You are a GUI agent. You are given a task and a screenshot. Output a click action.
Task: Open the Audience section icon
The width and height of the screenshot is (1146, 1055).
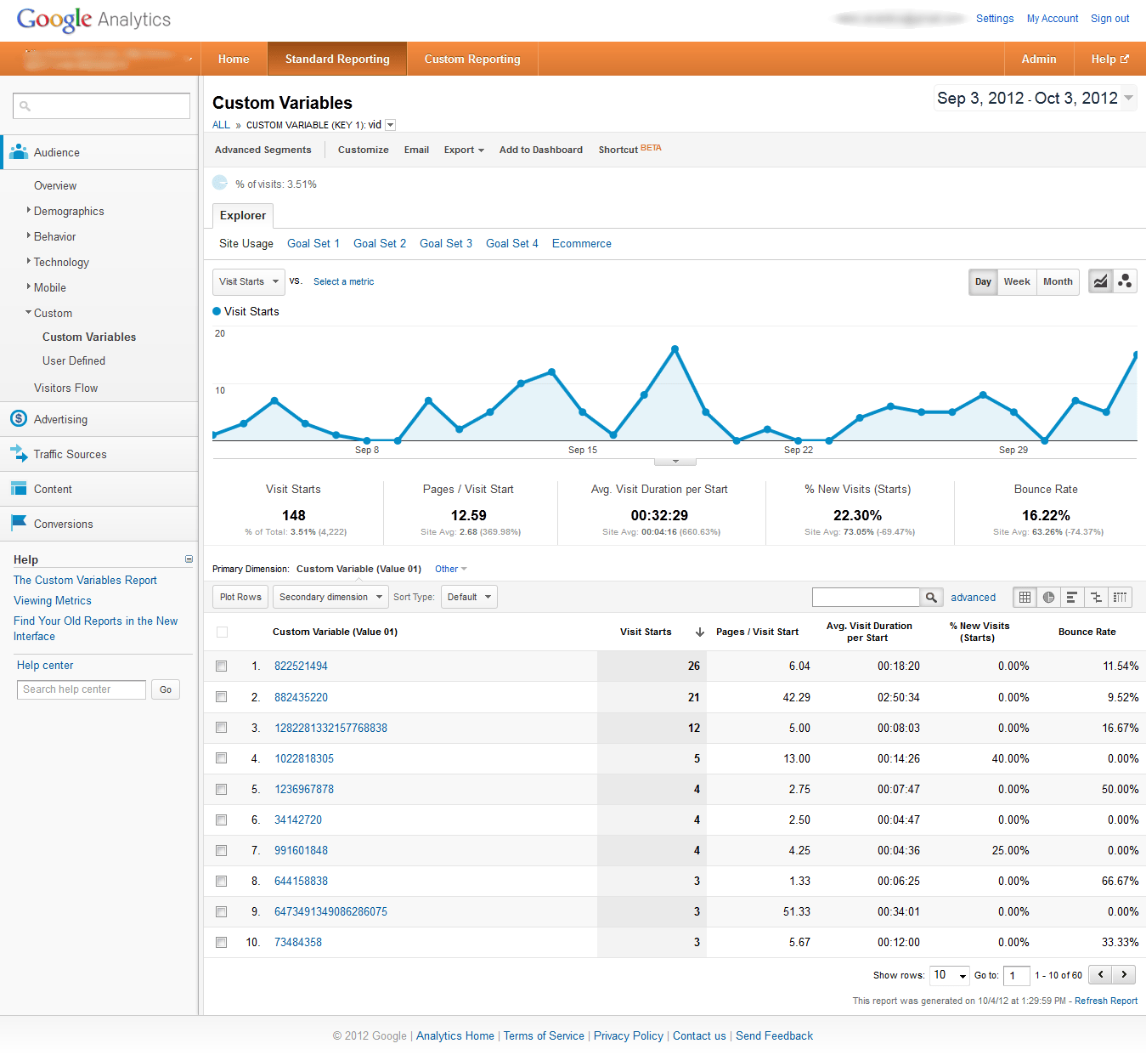[19, 152]
